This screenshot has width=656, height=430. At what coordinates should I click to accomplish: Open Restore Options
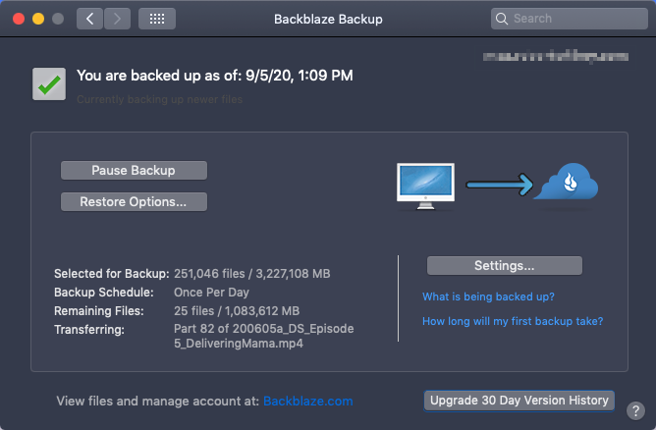coord(134,201)
